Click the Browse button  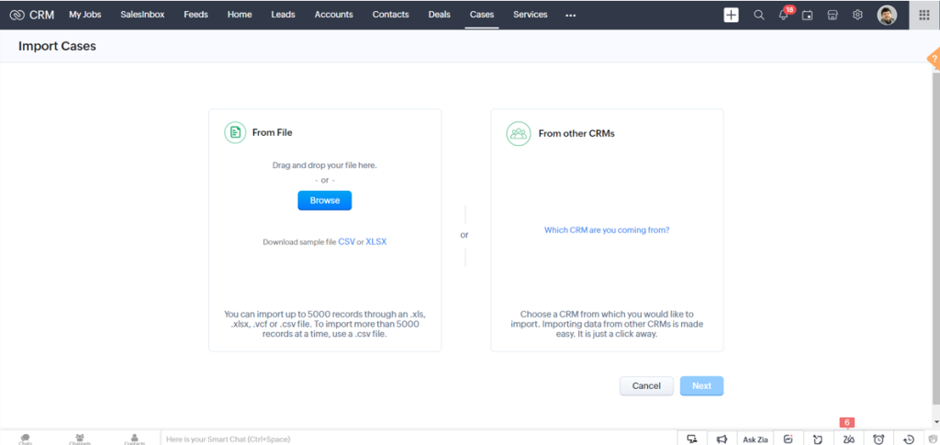click(x=324, y=200)
